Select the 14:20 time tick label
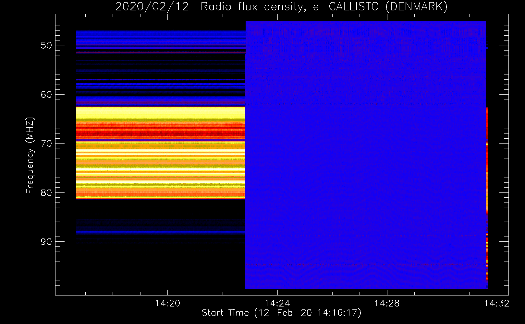This screenshot has height=324, width=525. pos(167,303)
